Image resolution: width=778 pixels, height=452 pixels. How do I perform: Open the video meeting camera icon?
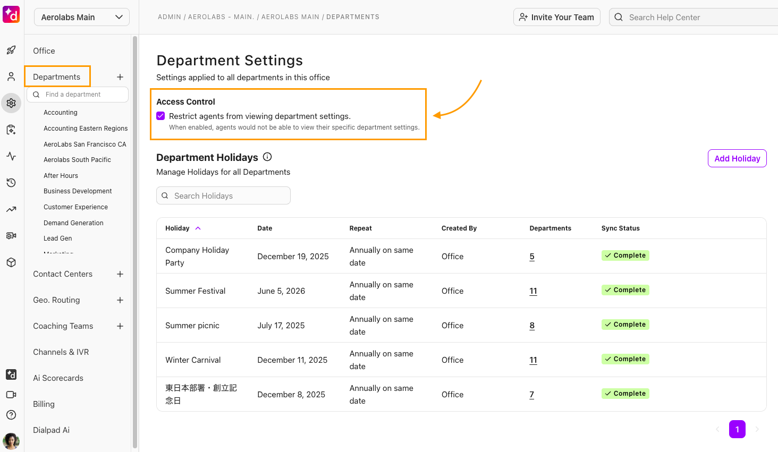pos(11,395)
